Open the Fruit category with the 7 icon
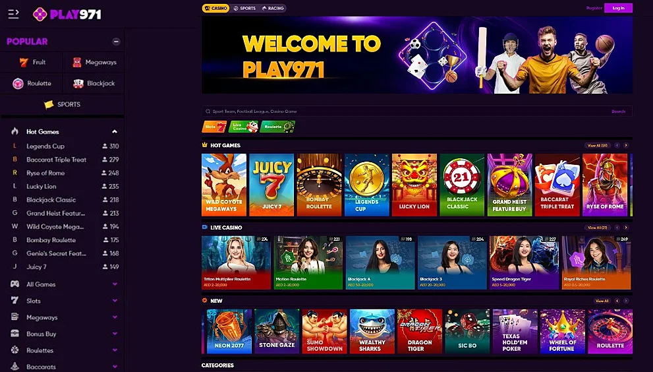Image resolution: width=653 pixels, height=372 pixels. click(32, 62)
